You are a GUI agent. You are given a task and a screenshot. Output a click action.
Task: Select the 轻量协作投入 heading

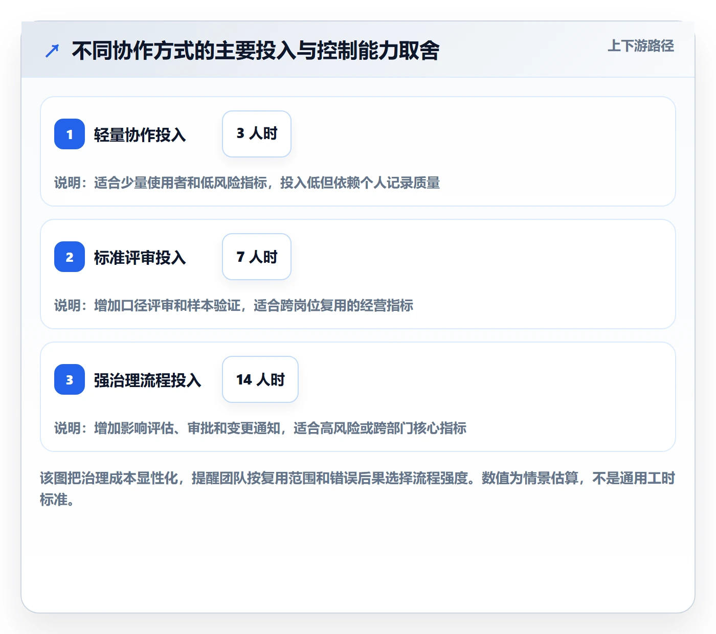point(140,134)
